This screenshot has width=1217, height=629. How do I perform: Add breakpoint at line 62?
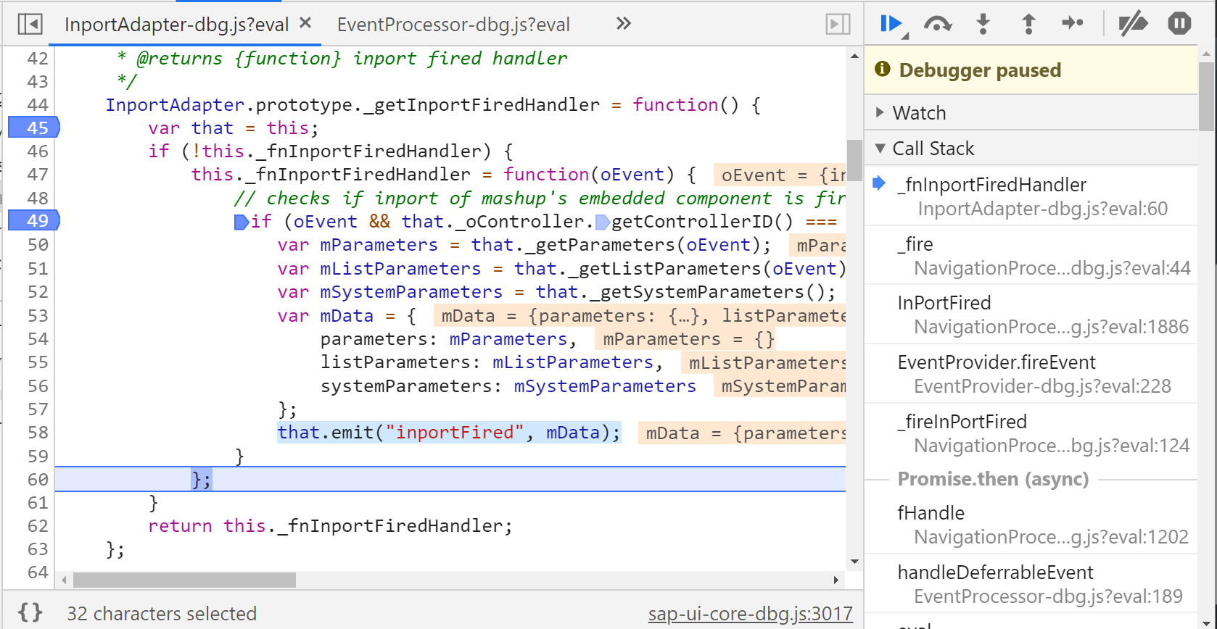point(37,526)
